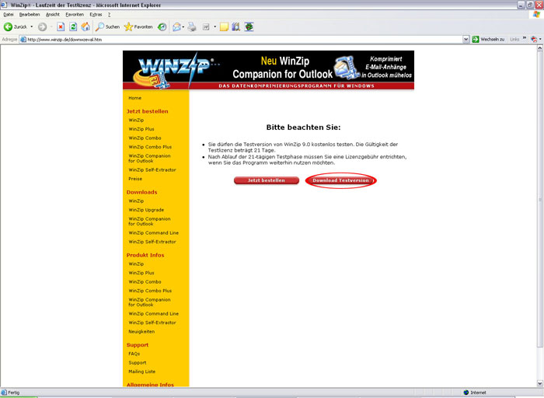Click the Internet zone globe in status bar
Viewport: 544px width, 398px height.
pyautogui.click(x=466, y=393)
